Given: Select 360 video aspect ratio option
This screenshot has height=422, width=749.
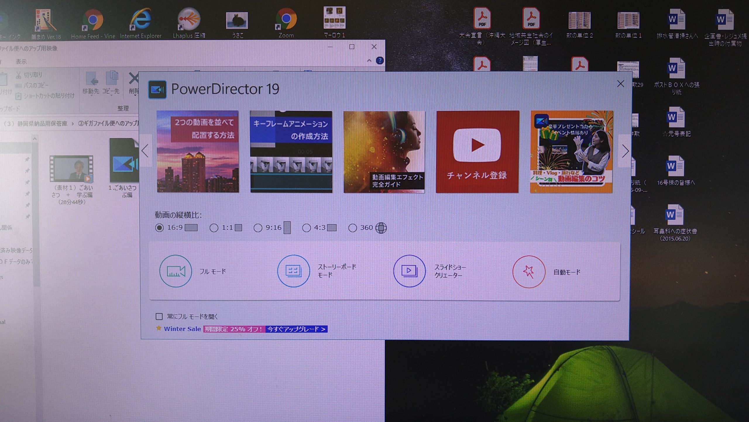Looking at the screenshot, I should point(353,228).
